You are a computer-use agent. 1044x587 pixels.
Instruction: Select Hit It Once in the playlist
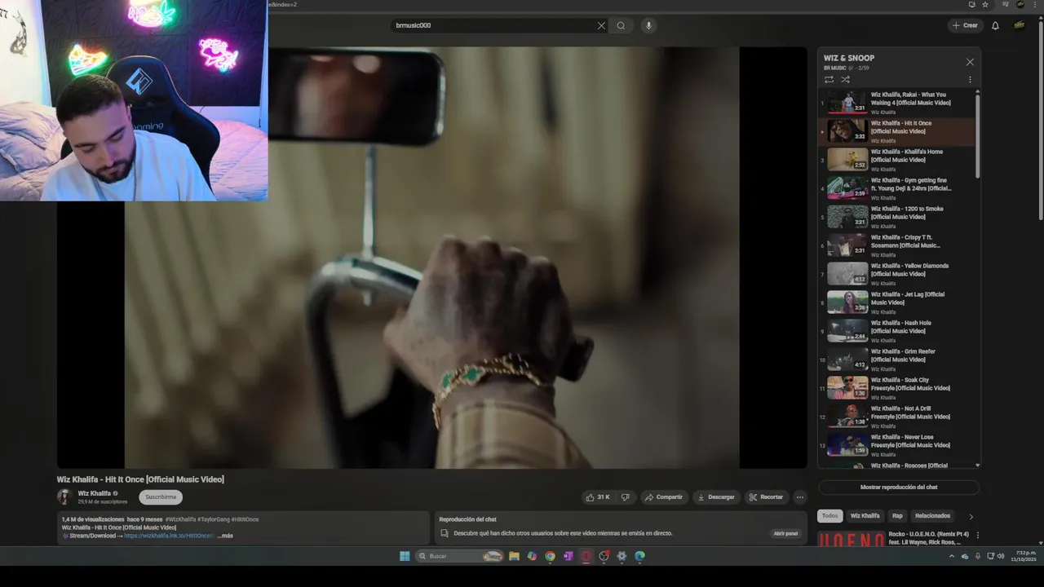click(896, 131)
